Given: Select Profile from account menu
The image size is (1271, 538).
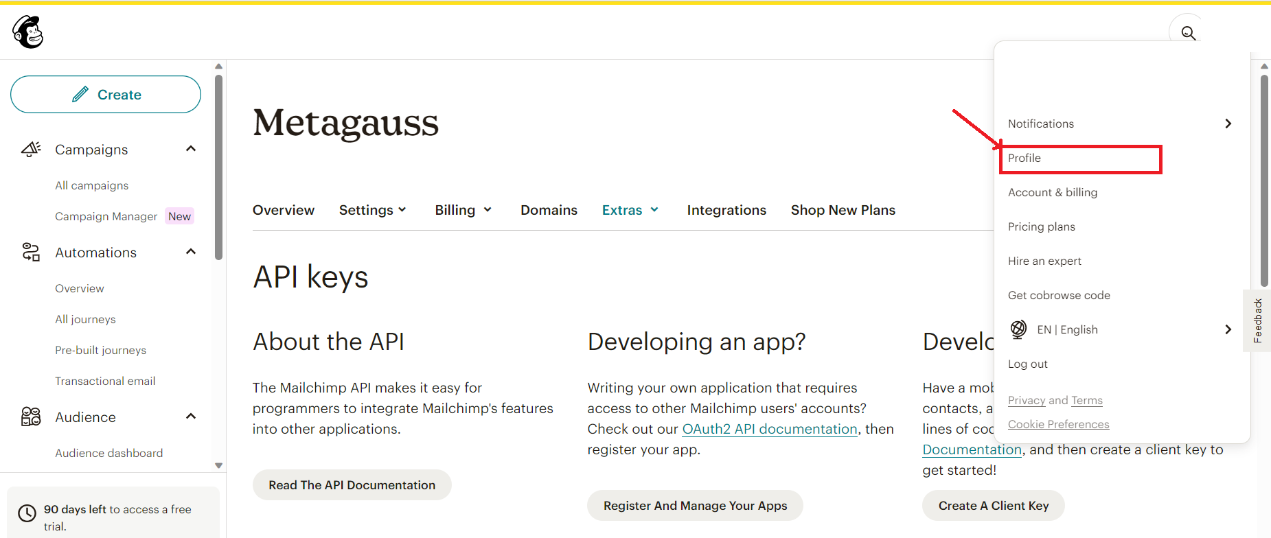Looking at the screenshot, I should [1024, 159].
